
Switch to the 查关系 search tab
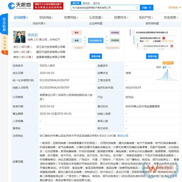tap(96, 3)
